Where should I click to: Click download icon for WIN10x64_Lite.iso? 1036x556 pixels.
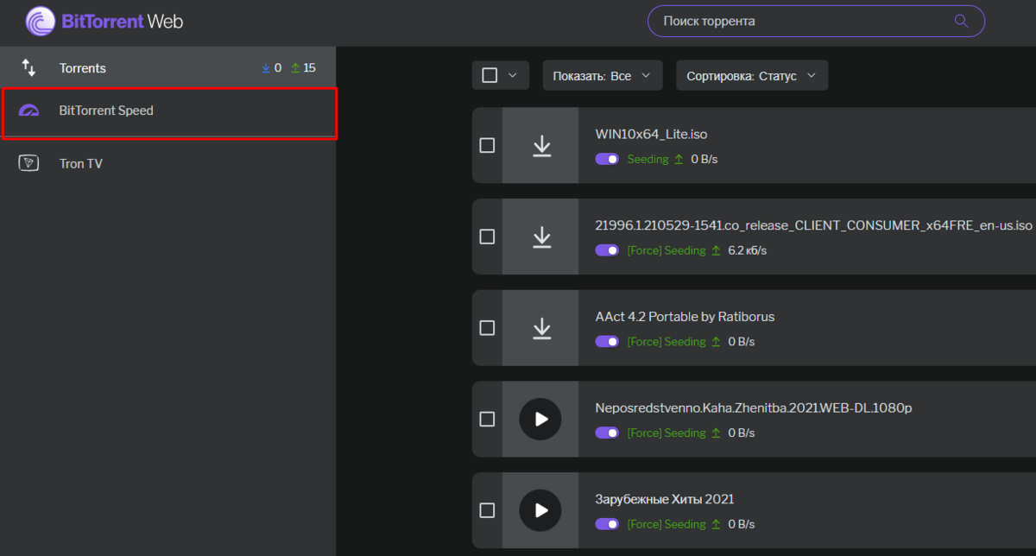coord(541,146)
